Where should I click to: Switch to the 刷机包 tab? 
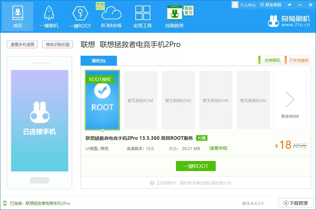click(98, 61)
